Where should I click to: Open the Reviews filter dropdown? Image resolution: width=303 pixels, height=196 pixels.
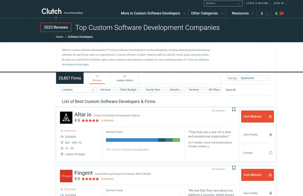196,90
